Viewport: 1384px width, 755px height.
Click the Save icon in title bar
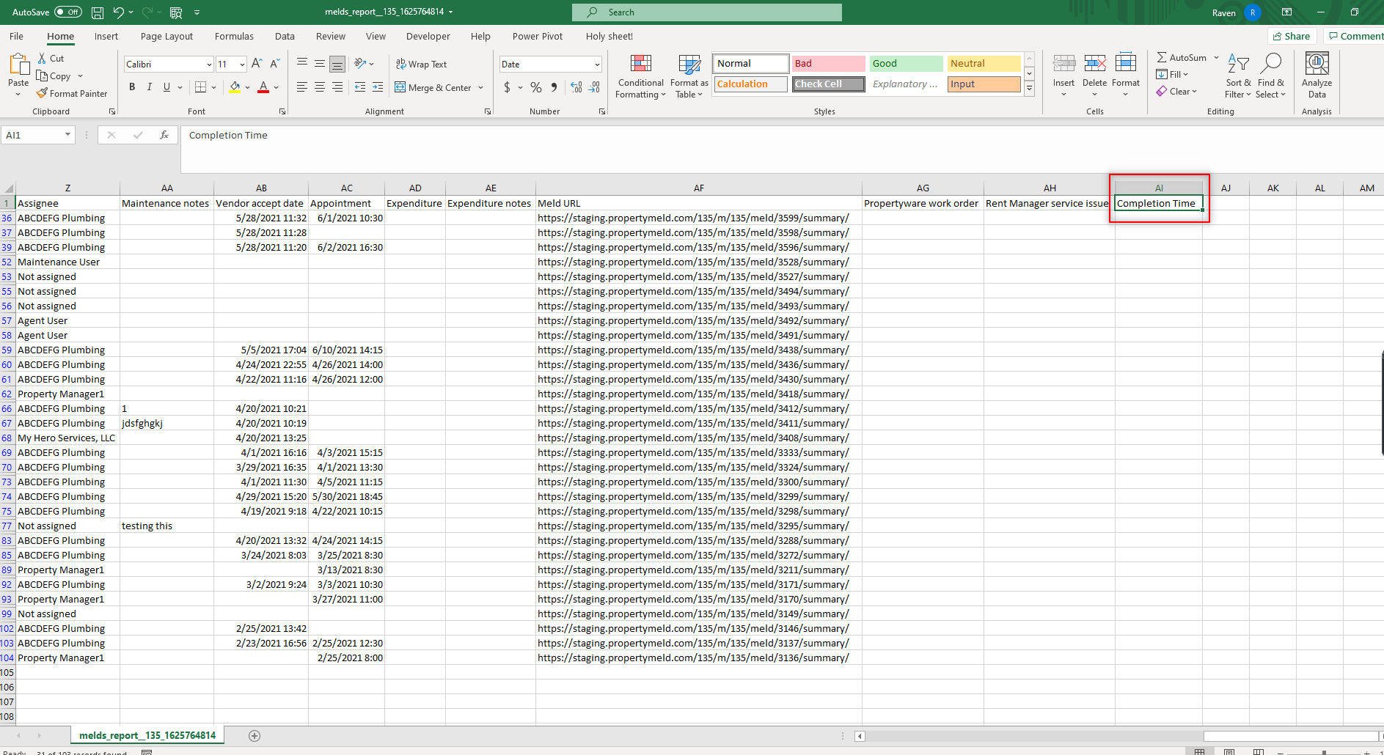pyautogui.click(x=98, y=12)
